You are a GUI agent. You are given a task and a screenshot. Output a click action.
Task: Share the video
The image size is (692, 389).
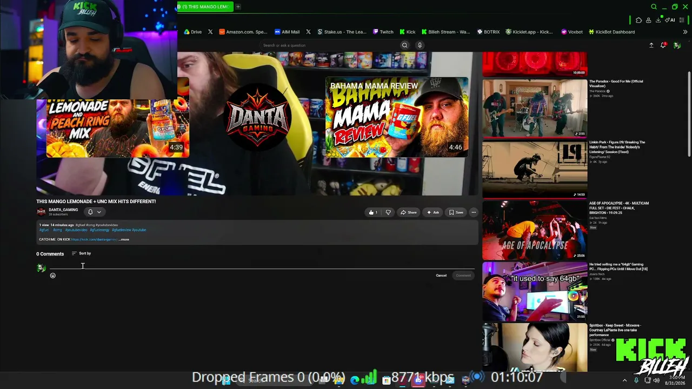click(408, 212)
